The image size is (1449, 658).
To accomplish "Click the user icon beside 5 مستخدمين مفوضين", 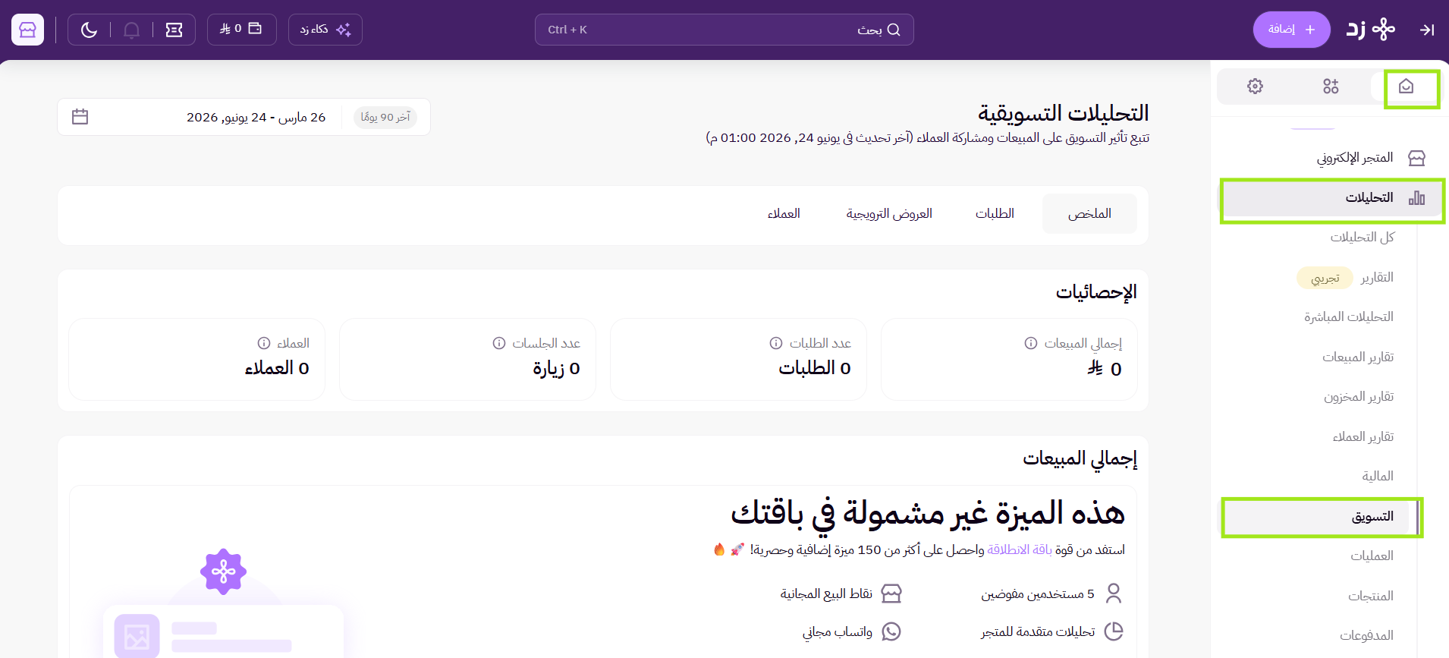I will (1113, 593).
